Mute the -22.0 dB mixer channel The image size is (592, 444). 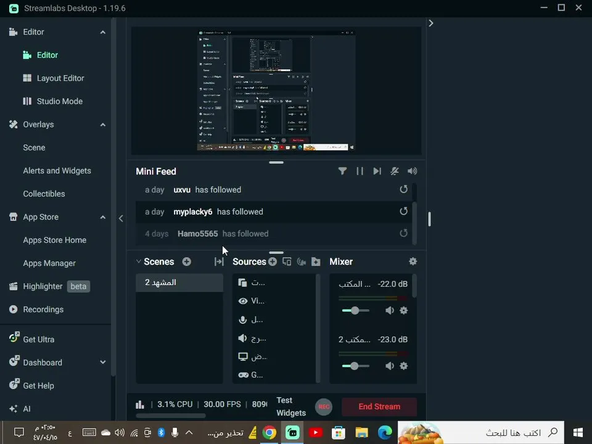390,310
